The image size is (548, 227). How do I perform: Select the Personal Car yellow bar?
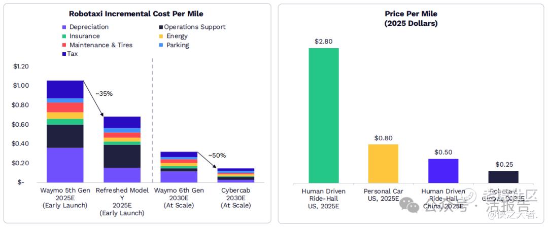(x=383, y=164)
